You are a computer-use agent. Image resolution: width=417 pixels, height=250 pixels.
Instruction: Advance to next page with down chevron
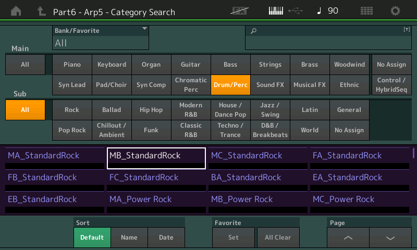pyautogui.click(x=390, y=238)
